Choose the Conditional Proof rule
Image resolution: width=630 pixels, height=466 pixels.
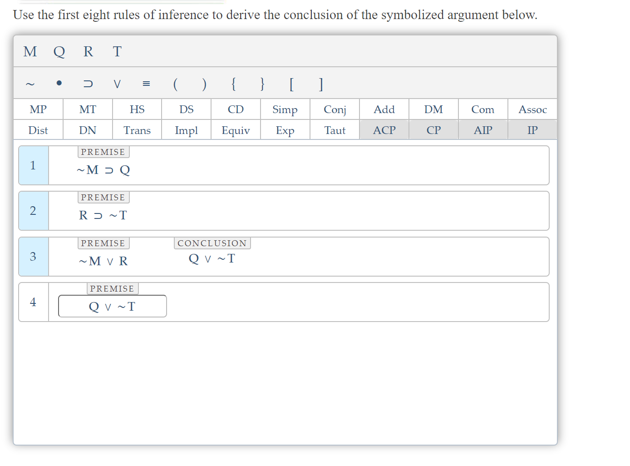tap(433, 130)
